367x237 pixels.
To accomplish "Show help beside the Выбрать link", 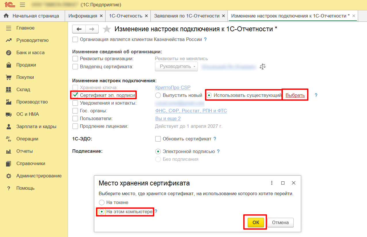I will click(316, 95).
